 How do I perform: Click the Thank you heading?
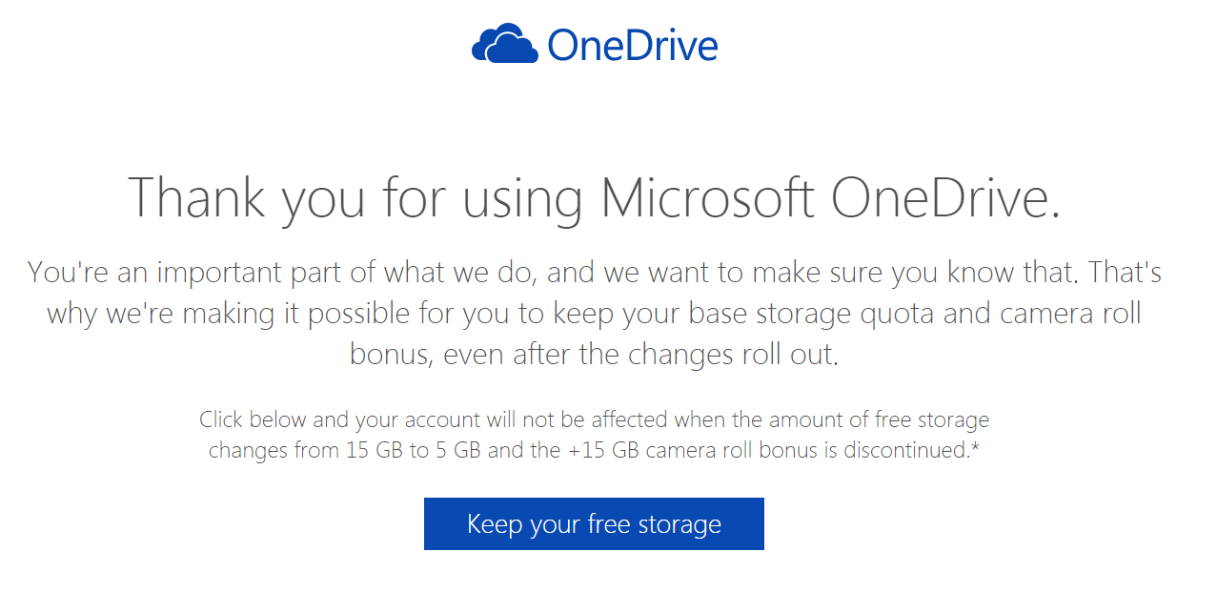pos(594,197)
